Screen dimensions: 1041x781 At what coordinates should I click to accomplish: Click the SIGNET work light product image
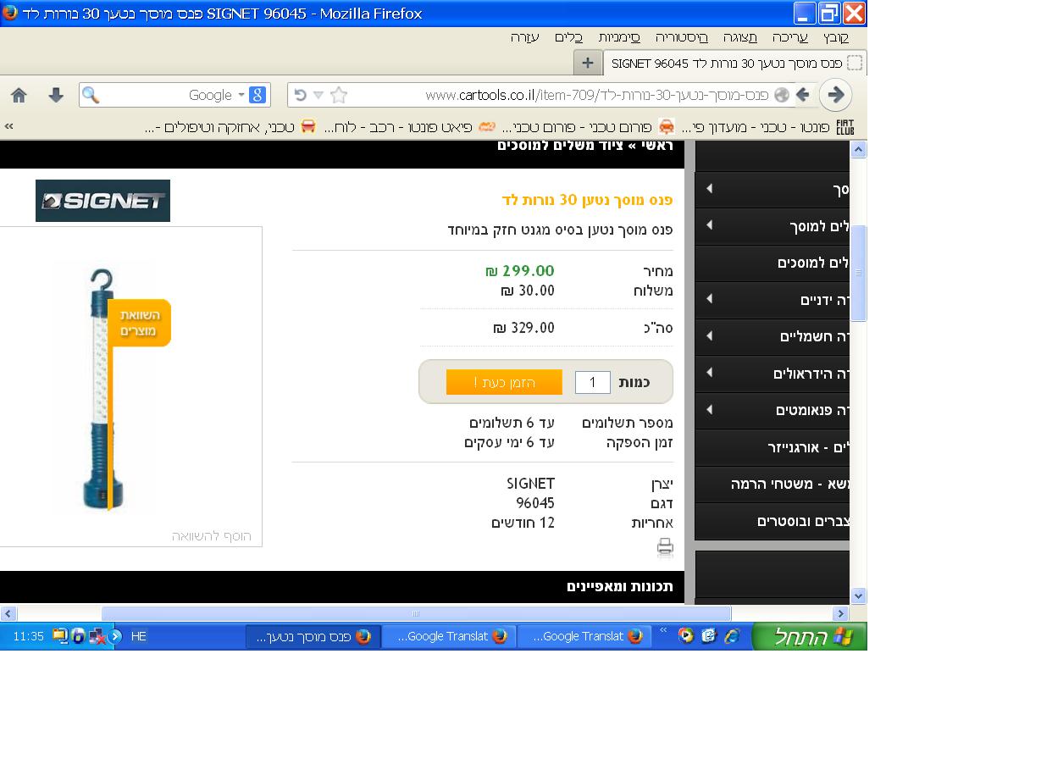[108, 388]
